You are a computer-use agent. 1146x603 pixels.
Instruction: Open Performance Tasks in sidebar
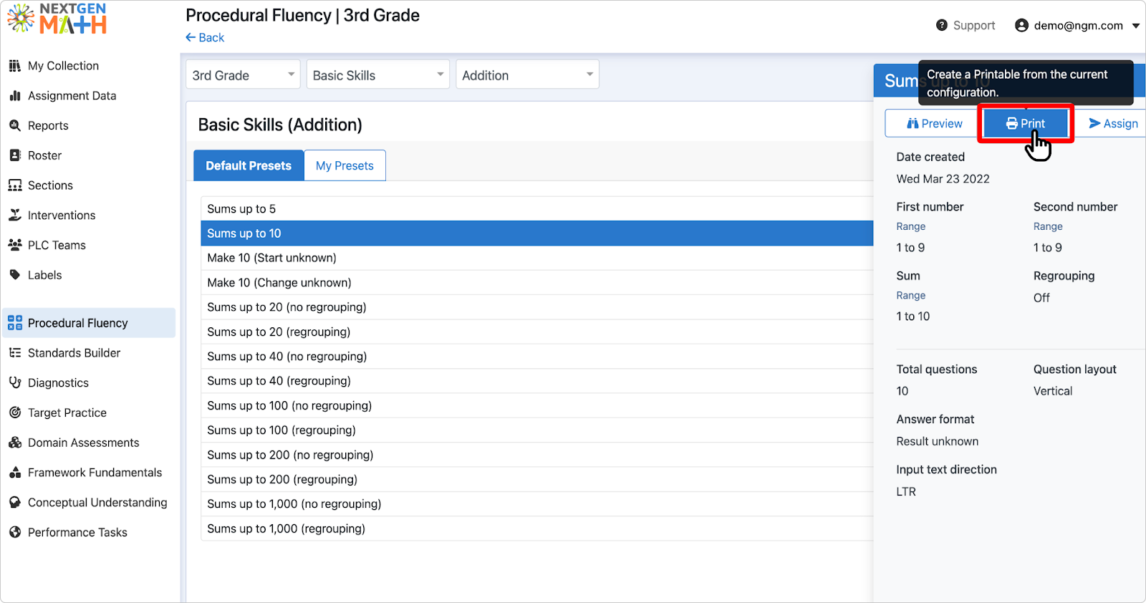click(90, 532)
